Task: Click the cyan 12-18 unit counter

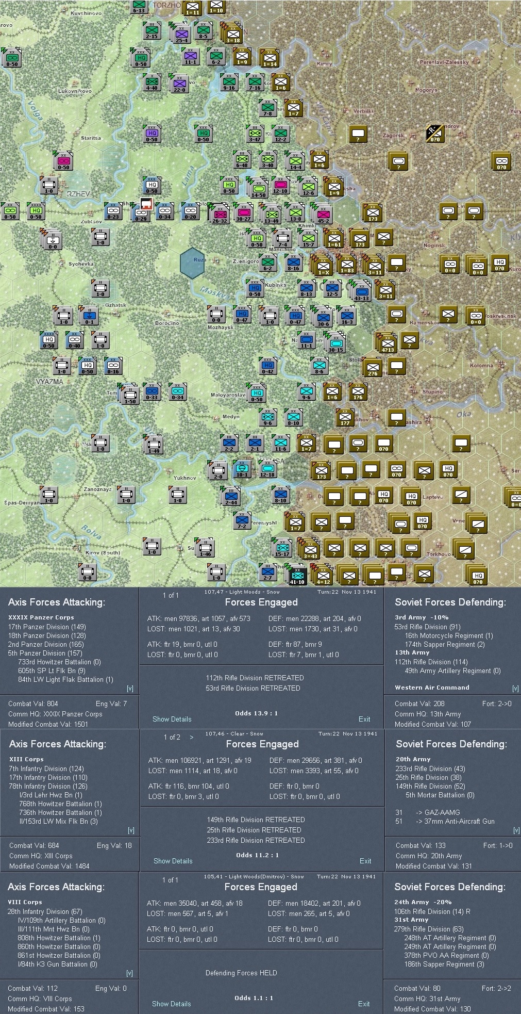Action: 267,468
